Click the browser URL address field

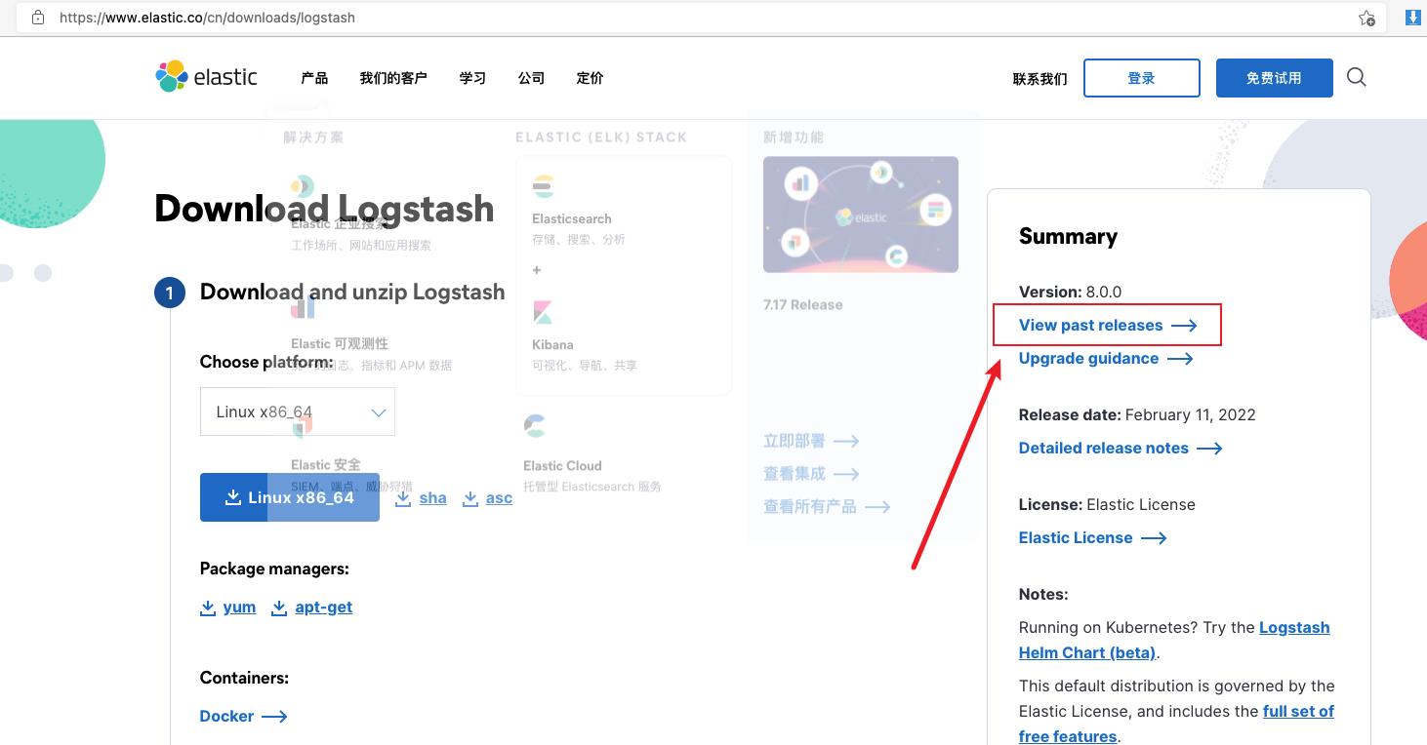703,18
